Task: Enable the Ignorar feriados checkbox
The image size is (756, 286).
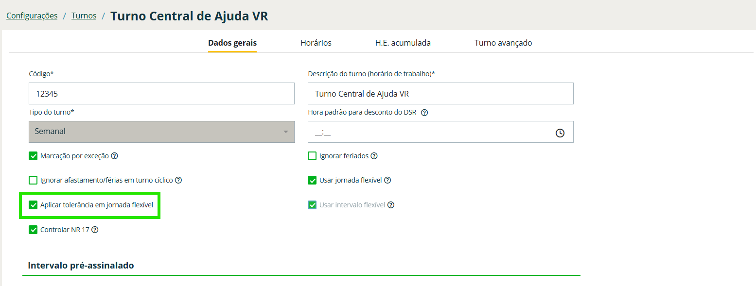Action: click(x=312, y=156)
